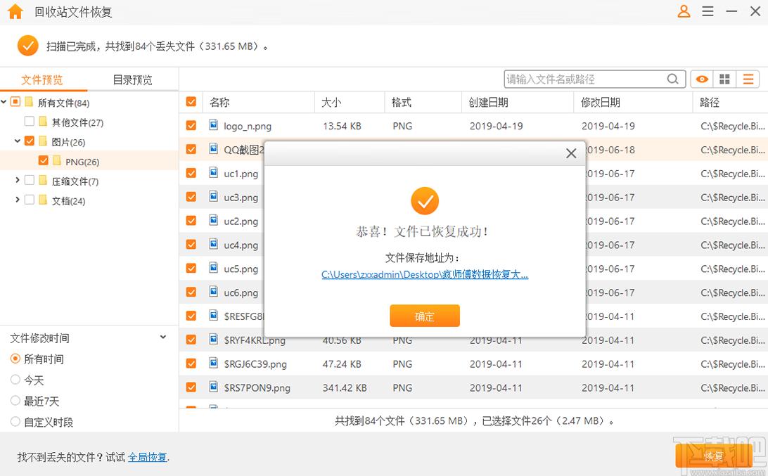Click the PNG(26) folder icon
Viewport: 768px width, 476px height.
pyautogui.click(x=57, y=160)
